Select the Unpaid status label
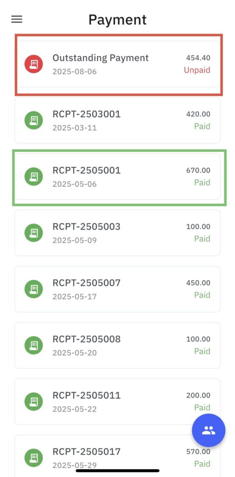The image size is (235, 477). tap(197, 70)
